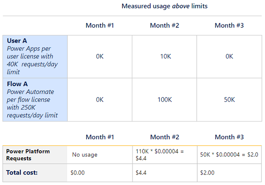Select the $4.4 total cost cell
The height and width of the screenshot is (185, 265).
[141, 173]
